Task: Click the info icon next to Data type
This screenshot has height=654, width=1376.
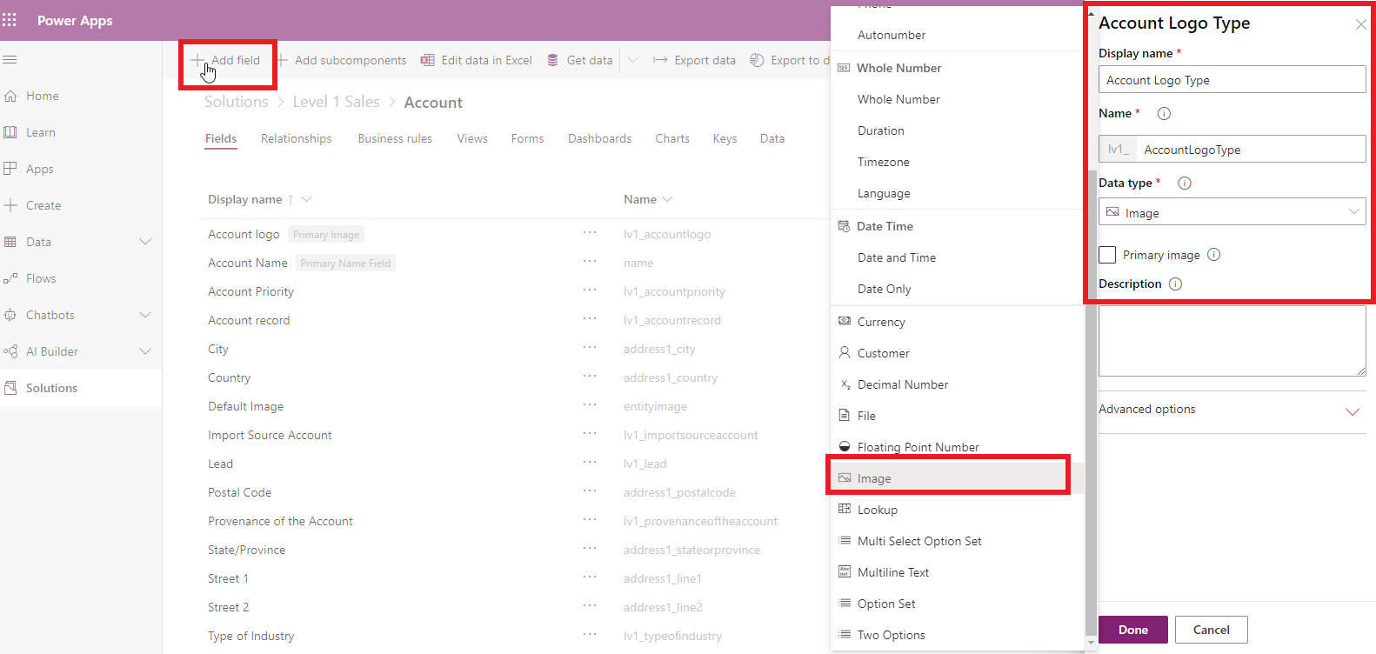Action: 1185,183
